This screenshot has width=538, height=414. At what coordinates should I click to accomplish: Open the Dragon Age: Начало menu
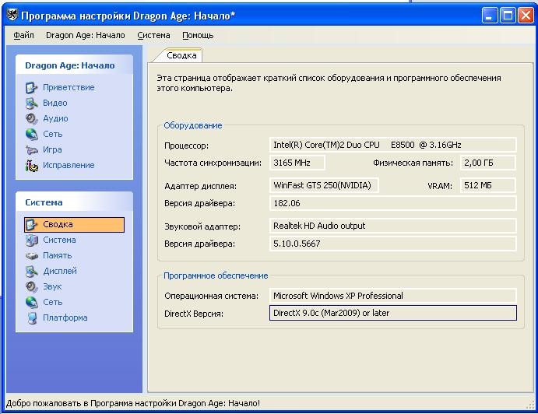[86, 35]
